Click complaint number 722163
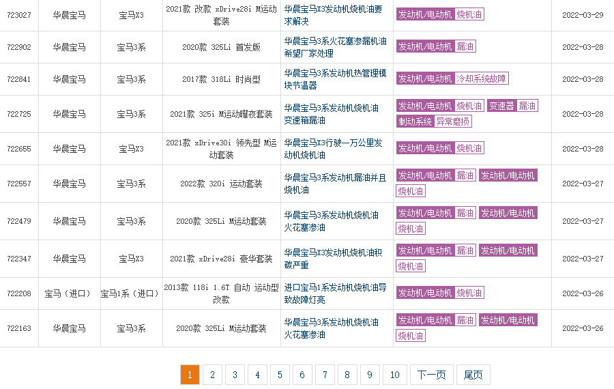614x389 pixels. pyautogui.click(x=19, y=329)
